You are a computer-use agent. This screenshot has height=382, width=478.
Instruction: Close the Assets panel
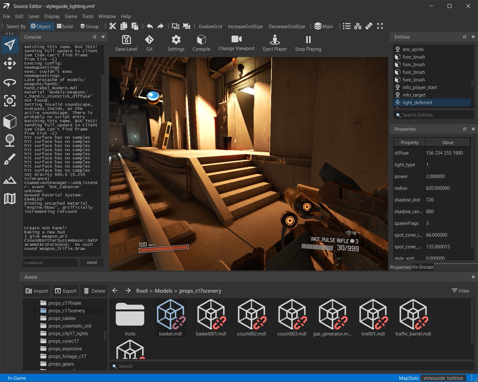coord(473,277)
